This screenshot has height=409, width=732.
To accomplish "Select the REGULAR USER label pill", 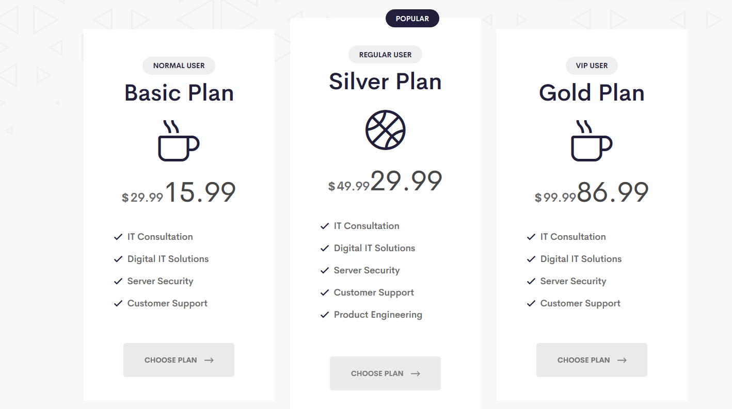I will coord(386,55).
